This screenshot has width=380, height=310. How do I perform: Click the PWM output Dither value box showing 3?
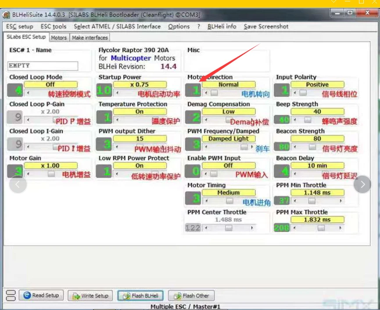click(x=104, y=144)
